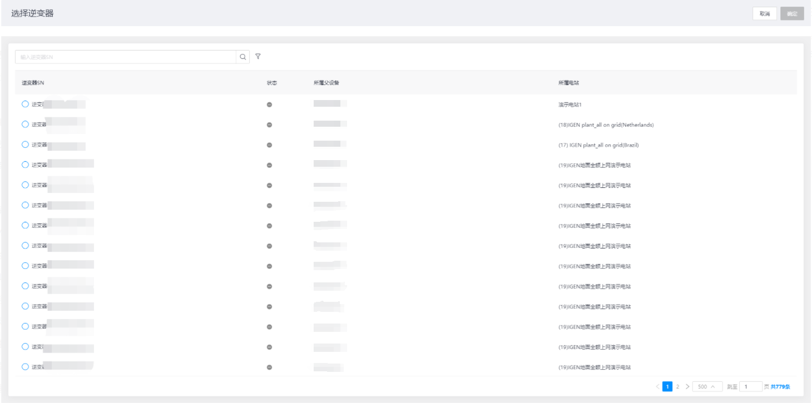Viewport: 812px width, 403px height.
Task: Select inverter of Brazil on-grid plant
Action: (x=25, y=145)
